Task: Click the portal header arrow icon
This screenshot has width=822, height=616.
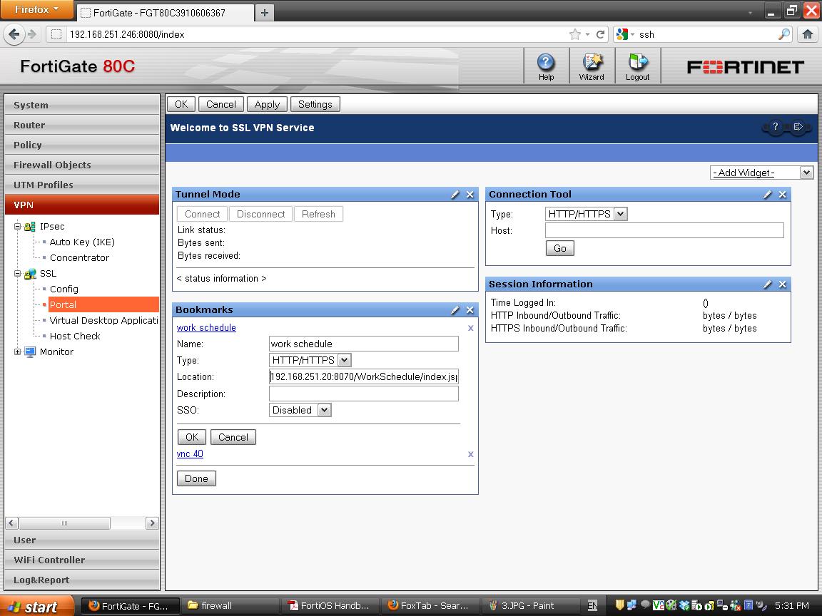Action: pos(798,126)
